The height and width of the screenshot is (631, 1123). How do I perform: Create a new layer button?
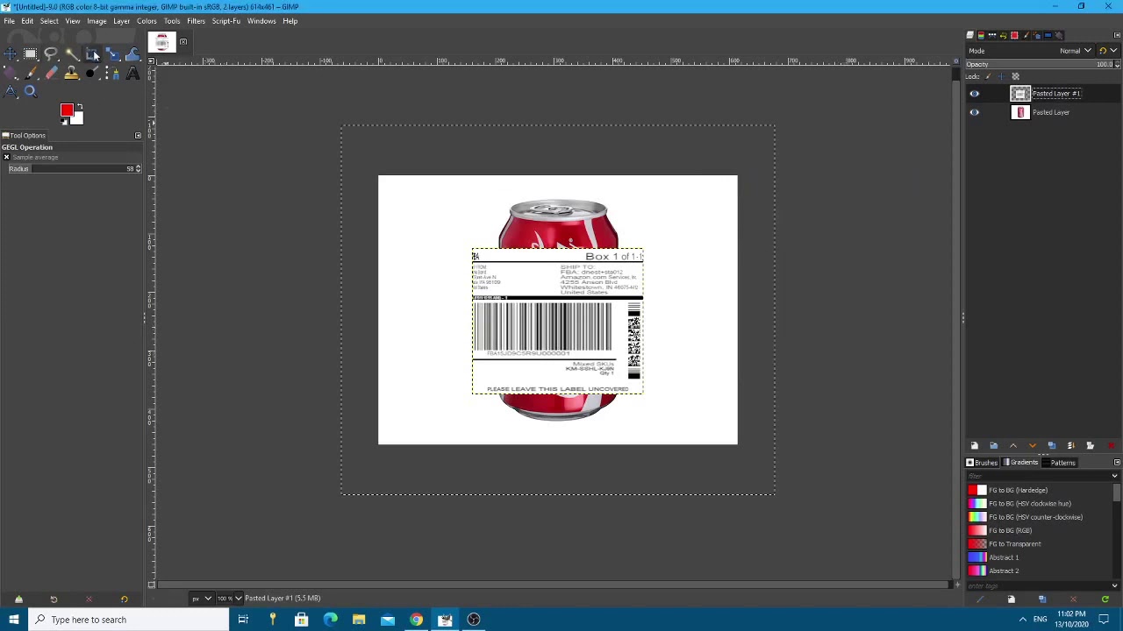(x=974, y=446)
